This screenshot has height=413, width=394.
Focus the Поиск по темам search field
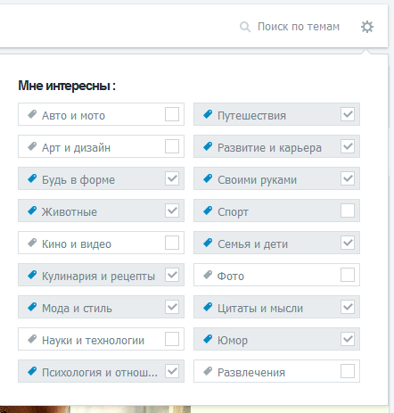click(x=299, y=27)
